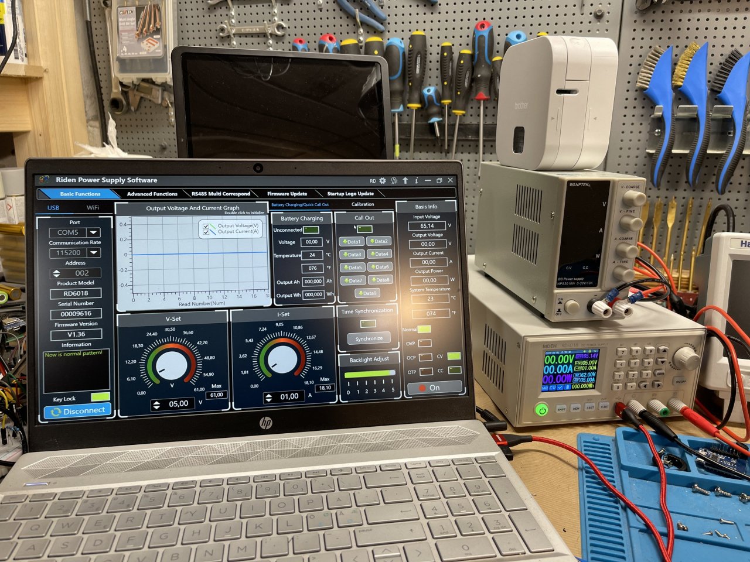This screenshot has width=750, height=562.
Task: Expand the Port COM5 dropdown
Action: (x=93, y=232)
